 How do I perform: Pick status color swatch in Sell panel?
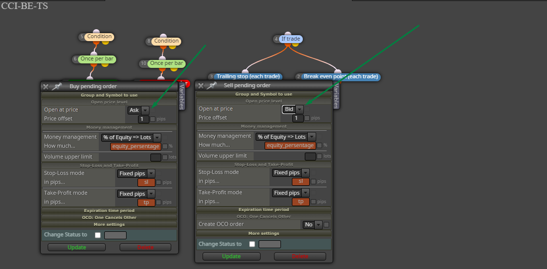click(x=270, y=244)
